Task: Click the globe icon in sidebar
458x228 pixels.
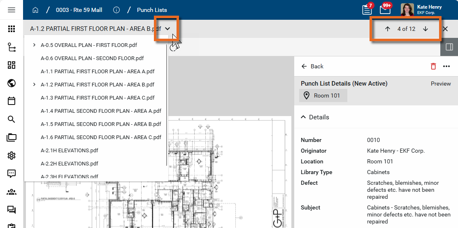Action: (12, 83)
